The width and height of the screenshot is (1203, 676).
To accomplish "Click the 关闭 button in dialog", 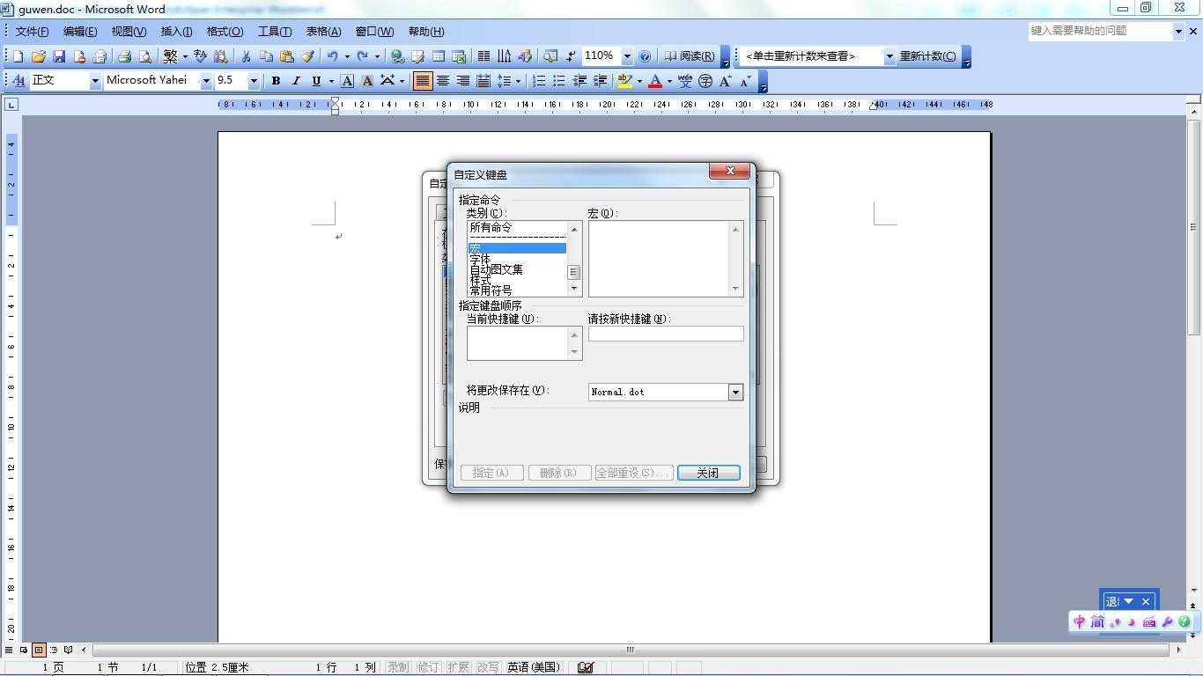I will click(x=708, y=473).
